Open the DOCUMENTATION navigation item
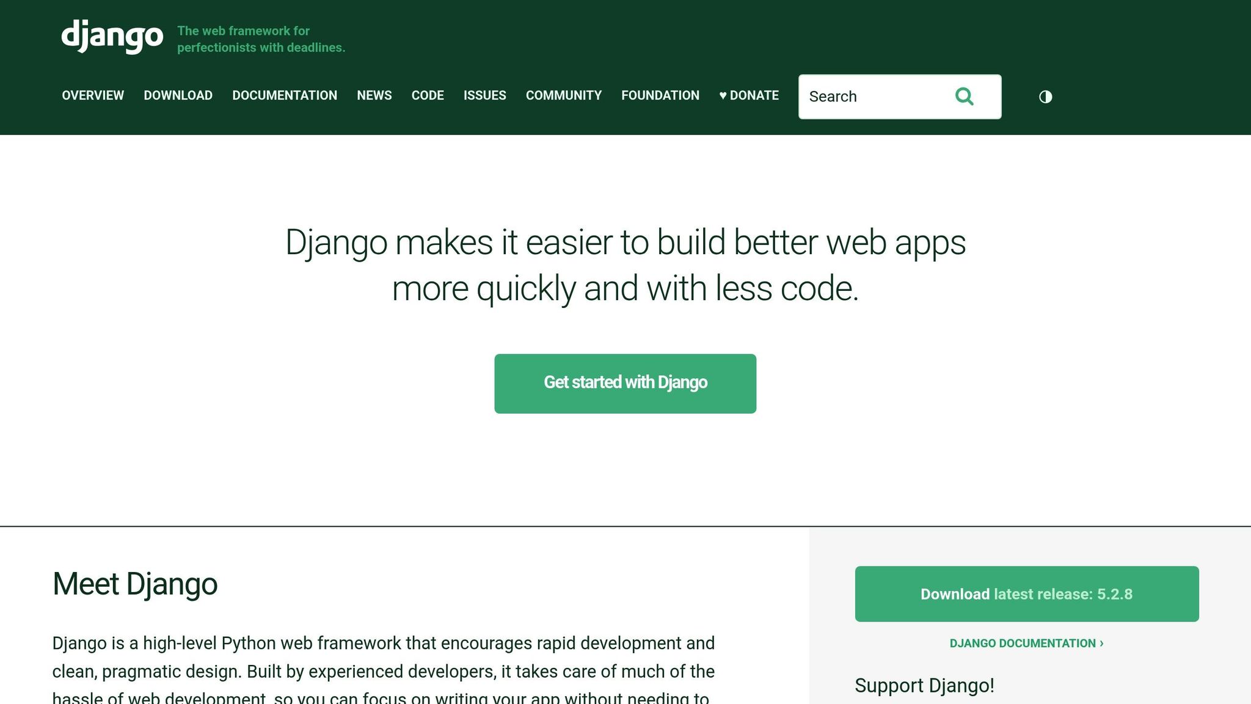 point(285,95)
